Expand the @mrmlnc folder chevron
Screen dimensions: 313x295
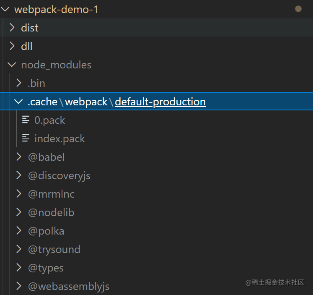19,194
